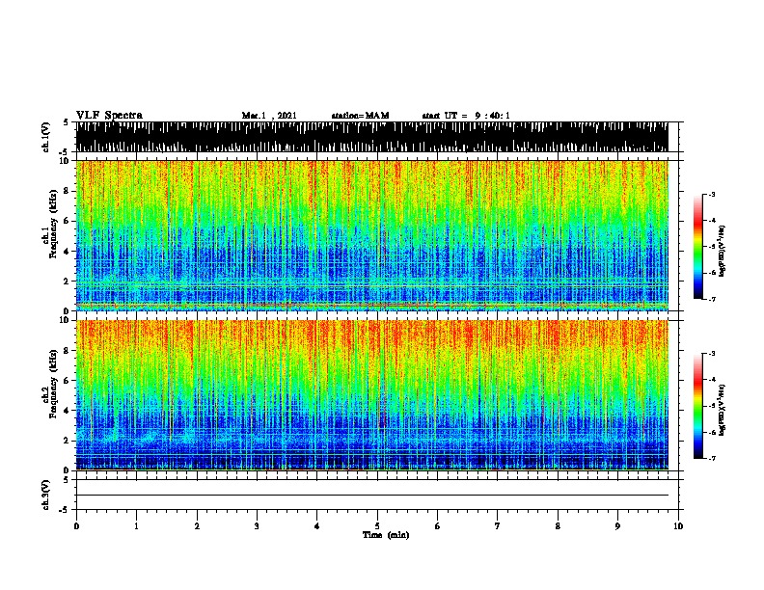Click the "6" frequency tick of ch.2 spectrogram

coord(68,380)
